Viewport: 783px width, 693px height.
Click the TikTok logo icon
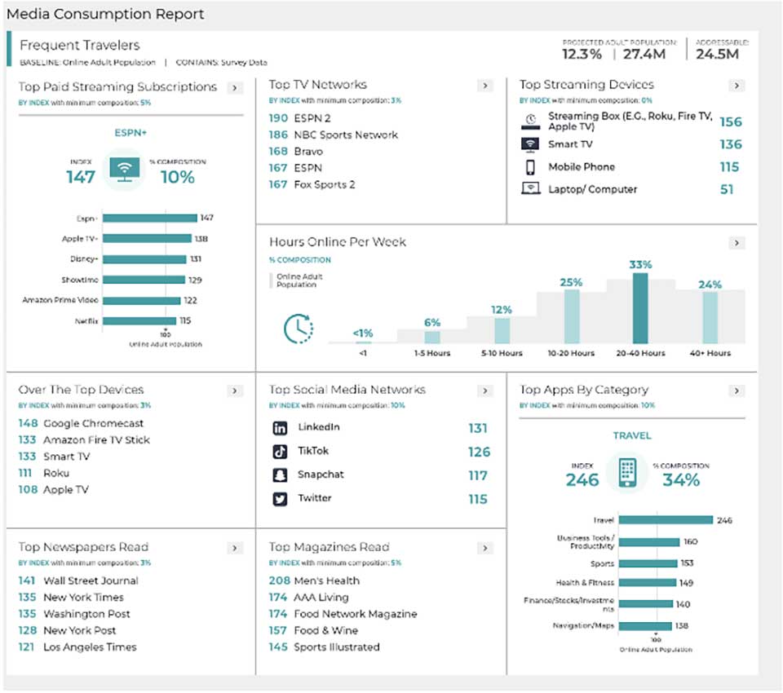280,452
